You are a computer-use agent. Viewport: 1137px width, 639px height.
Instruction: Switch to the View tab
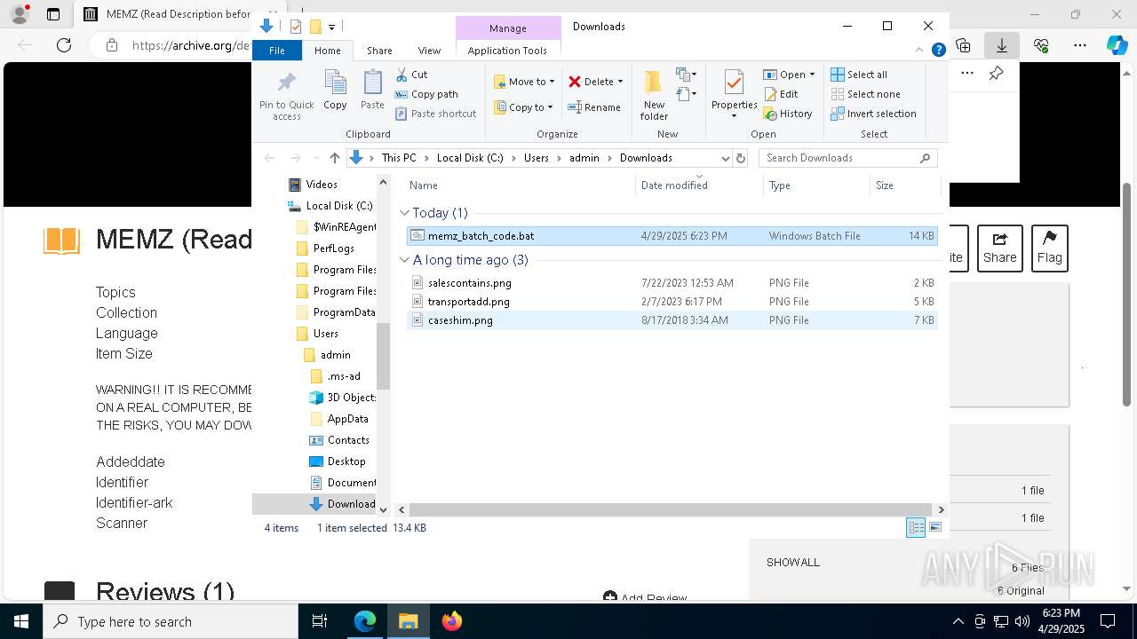click(x=429, y=51)
